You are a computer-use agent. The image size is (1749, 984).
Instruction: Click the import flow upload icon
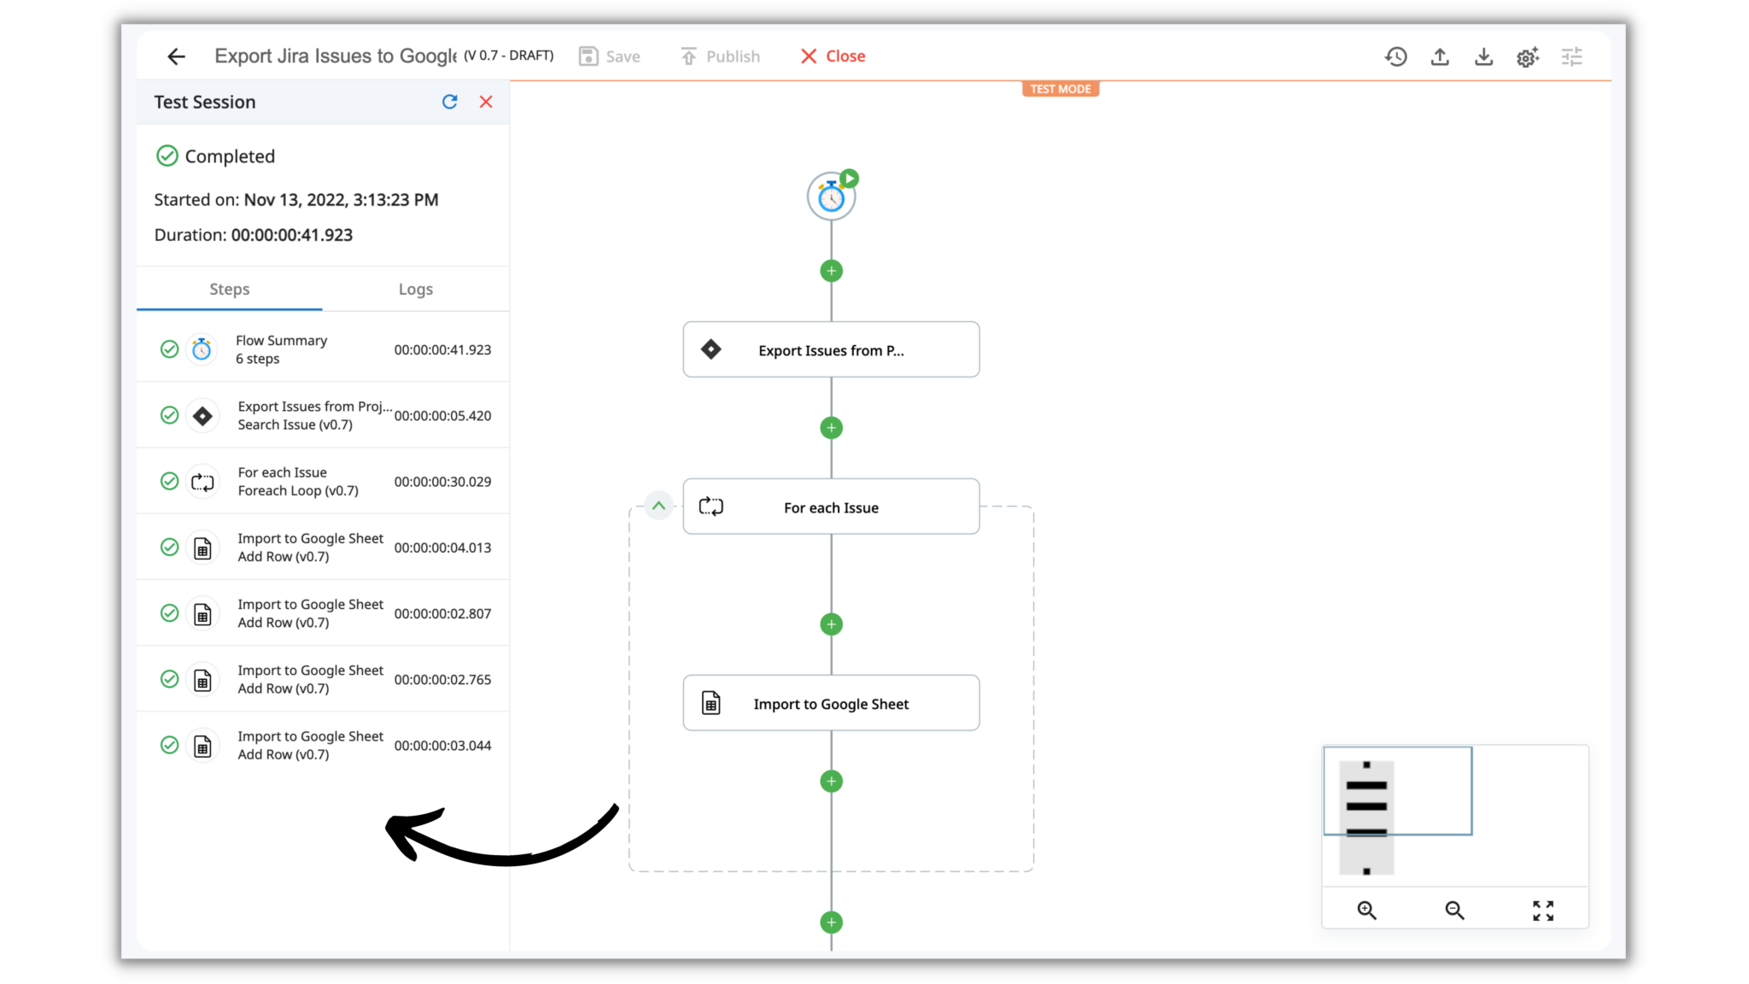click(1440, 56)
